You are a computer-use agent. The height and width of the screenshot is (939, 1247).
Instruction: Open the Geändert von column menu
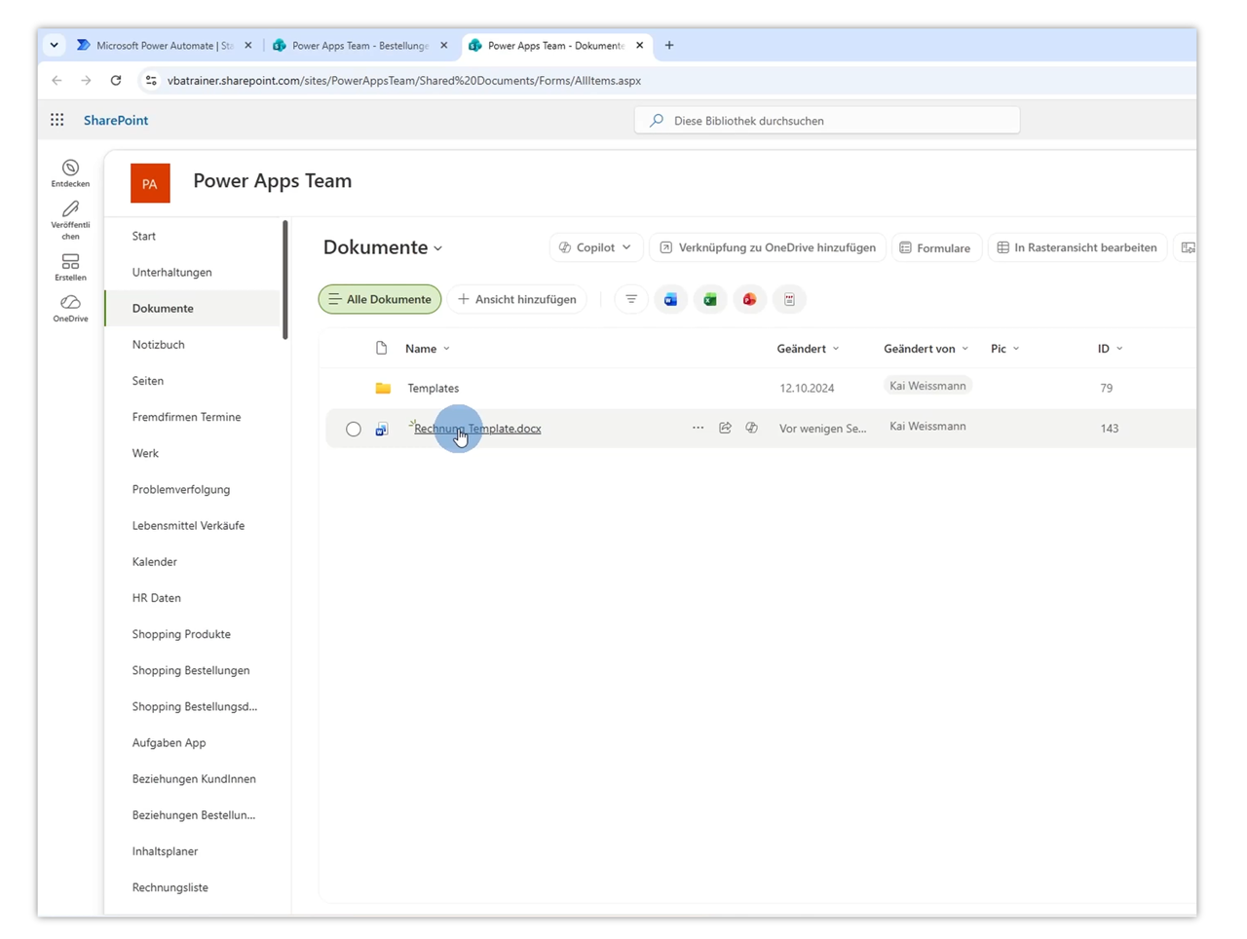926,349
